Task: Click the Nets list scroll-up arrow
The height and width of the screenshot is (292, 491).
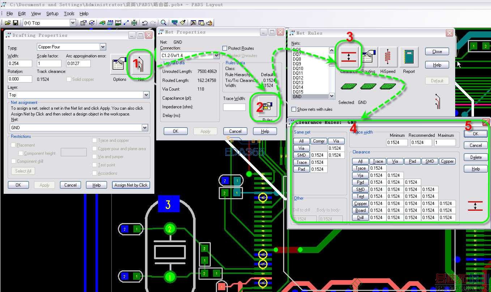Action: point(332,51)
